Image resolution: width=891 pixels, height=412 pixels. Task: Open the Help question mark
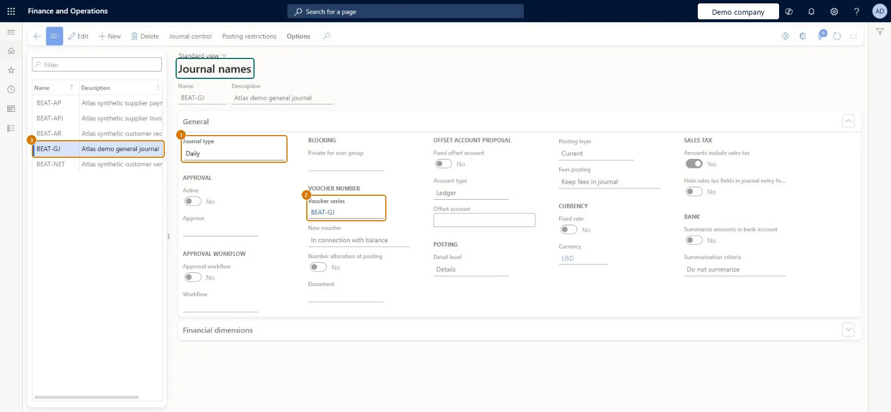tap(857, 11)
